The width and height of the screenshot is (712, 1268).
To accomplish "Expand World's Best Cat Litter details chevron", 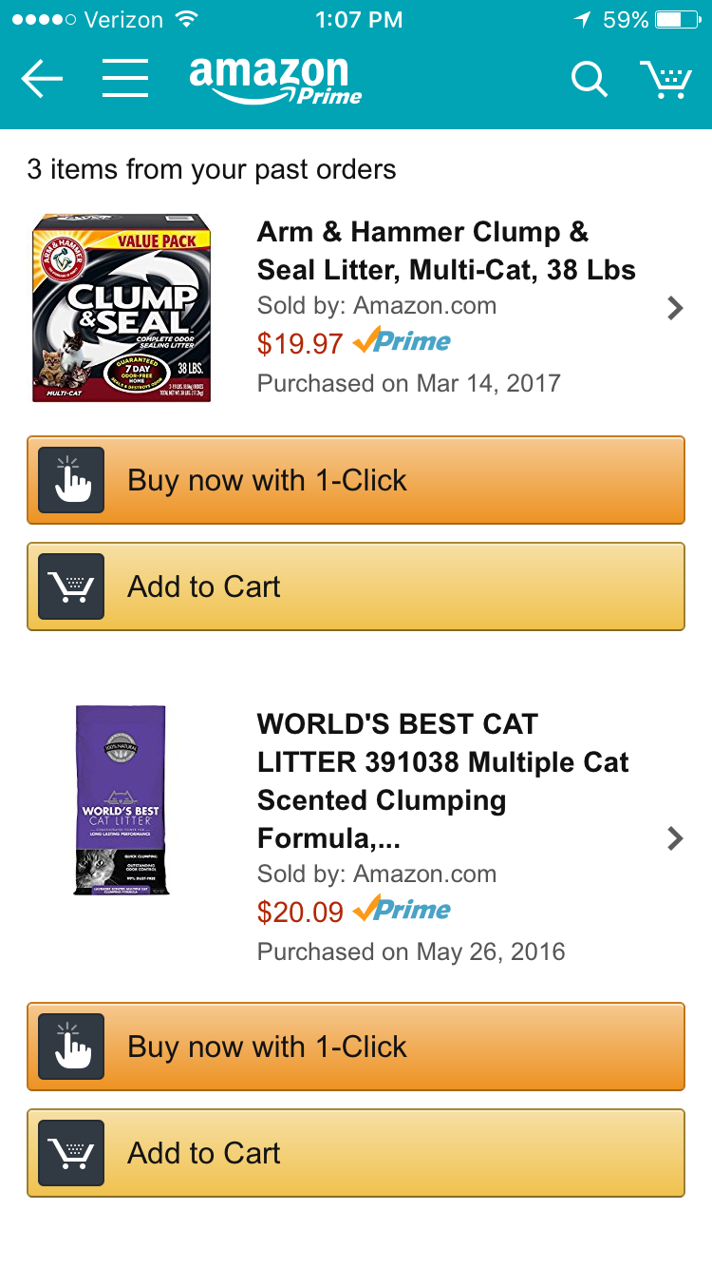I will click(675, 838).
